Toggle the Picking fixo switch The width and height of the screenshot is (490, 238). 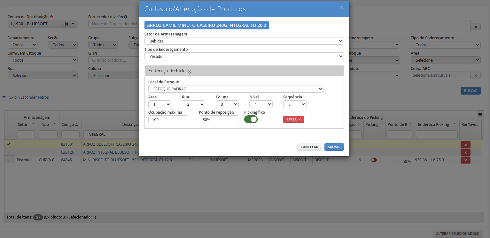(251, 119)
